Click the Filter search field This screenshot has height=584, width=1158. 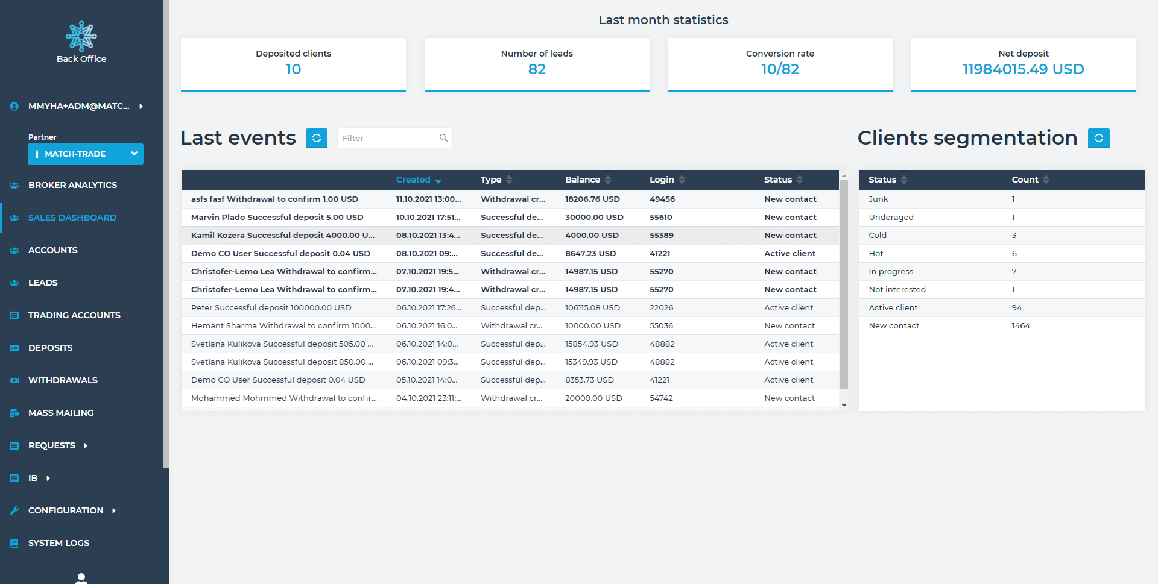pyautogui.click(x=389, y=138)
